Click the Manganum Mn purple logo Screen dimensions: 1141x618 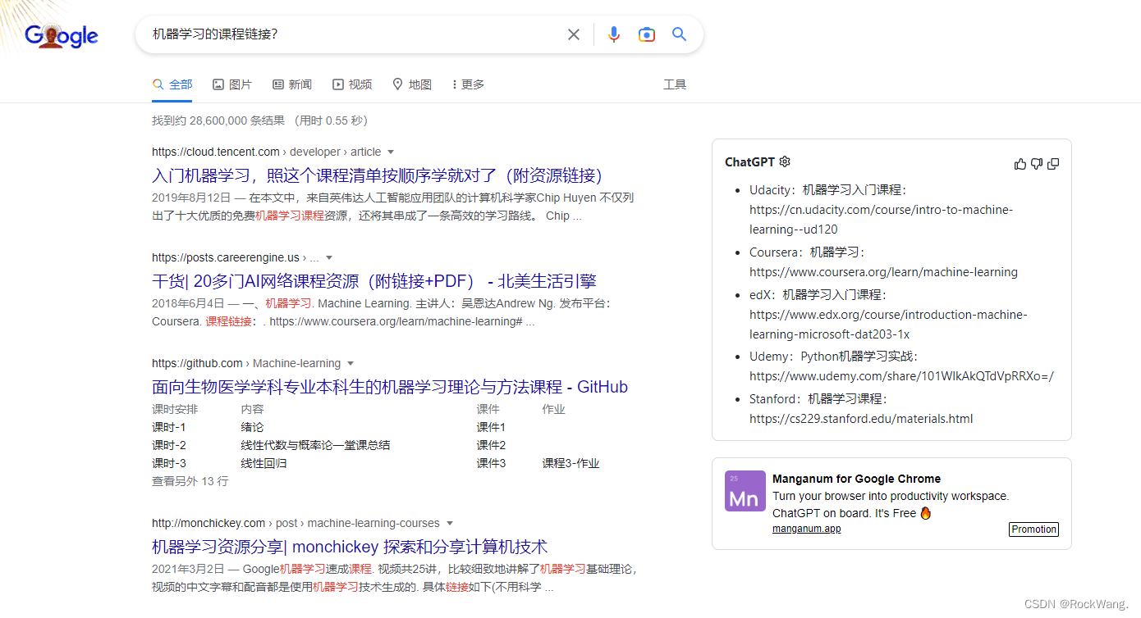tap(745, 491)
